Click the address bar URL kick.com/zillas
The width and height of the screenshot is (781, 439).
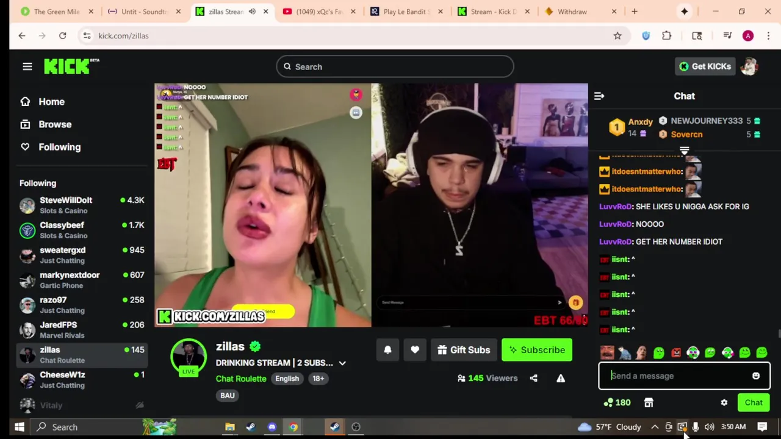coord(123,36)
